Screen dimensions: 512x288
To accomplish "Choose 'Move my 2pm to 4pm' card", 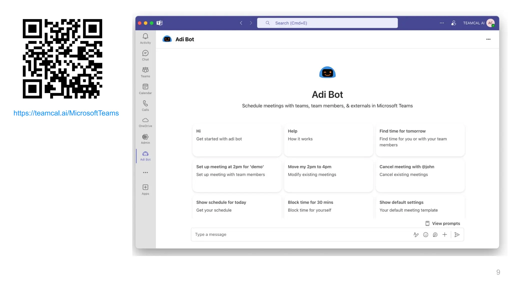I will [x=328, y=176].
